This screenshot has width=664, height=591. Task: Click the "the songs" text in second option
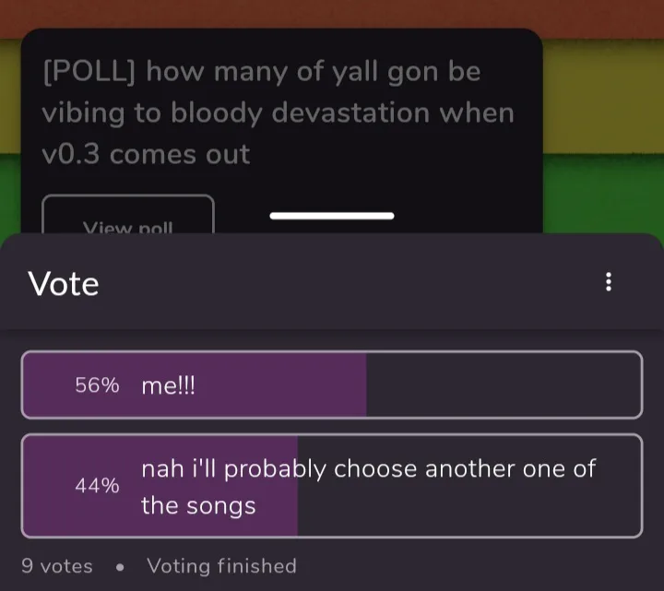click(x=198, y=505)
